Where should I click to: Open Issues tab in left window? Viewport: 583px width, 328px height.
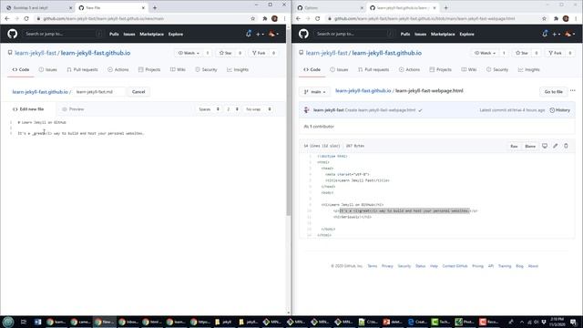pos(48,69)
